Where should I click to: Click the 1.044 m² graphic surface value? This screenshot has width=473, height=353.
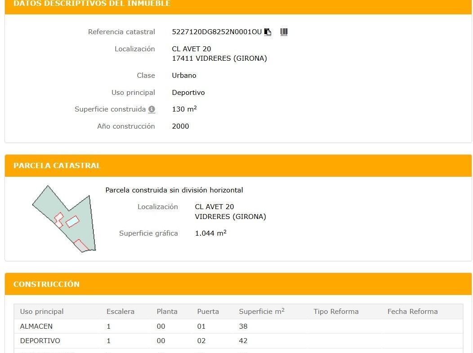click(x=210, y=233)
